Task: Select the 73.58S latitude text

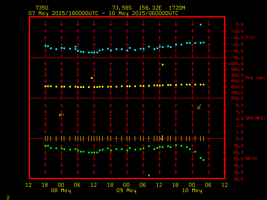Action: tap(121, 8)
